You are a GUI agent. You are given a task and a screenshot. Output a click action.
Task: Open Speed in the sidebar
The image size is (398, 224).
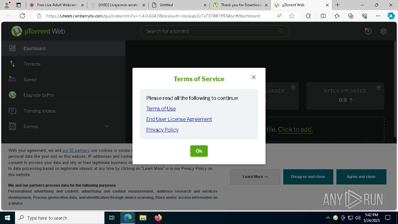click(x=63, y=79)
